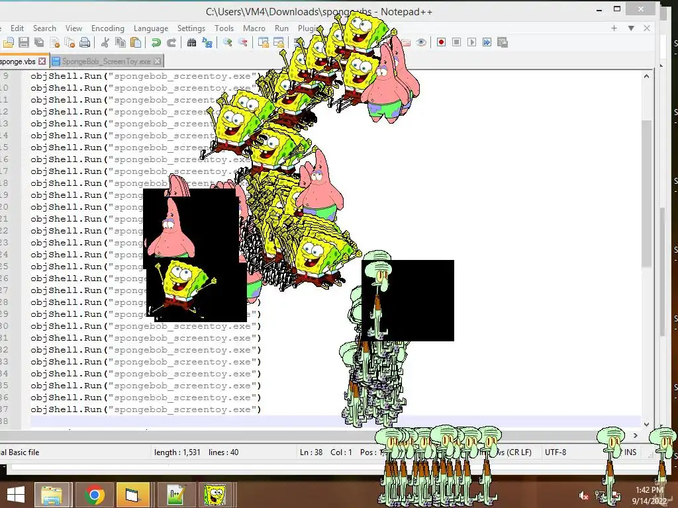The image size is (678, 508).
Task: Open the Windows Start button
Action: pyautogui.click(x=16, y=495)
